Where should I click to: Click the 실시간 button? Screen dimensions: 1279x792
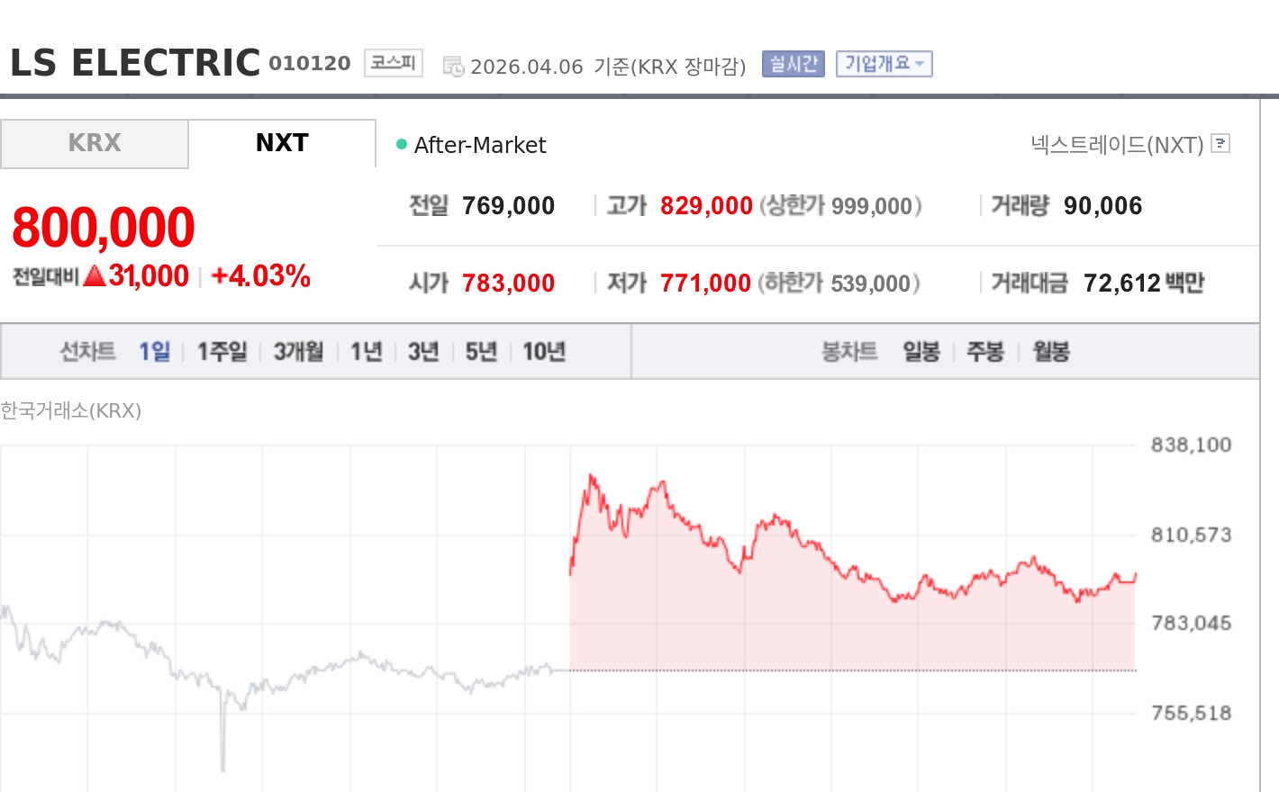click(x=792, y=63)
